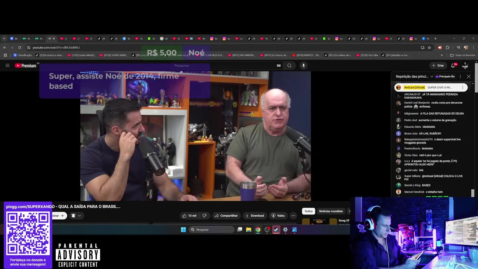Open Steam from the taskbar
478x269 pixels.
pos(276,230)
